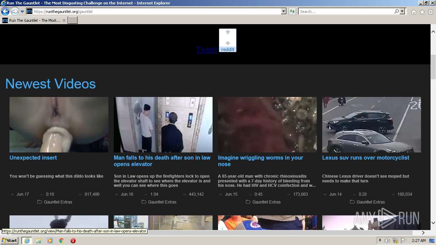The height and width of the screenshot is (245, 436).
Task: Close the Run The Gauntlet tab
Action: click(64, 20)
